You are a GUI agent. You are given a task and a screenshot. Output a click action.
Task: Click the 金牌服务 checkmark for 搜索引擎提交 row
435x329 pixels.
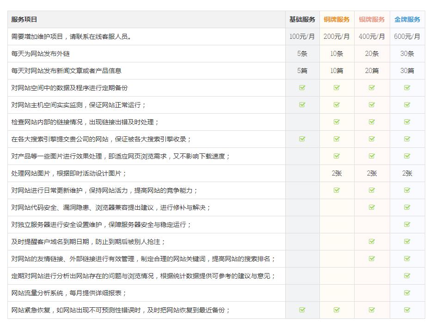407,139
